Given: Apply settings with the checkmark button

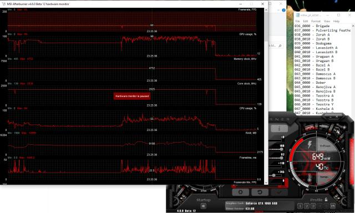Looking at the screenshot, I should click(279, 192).
